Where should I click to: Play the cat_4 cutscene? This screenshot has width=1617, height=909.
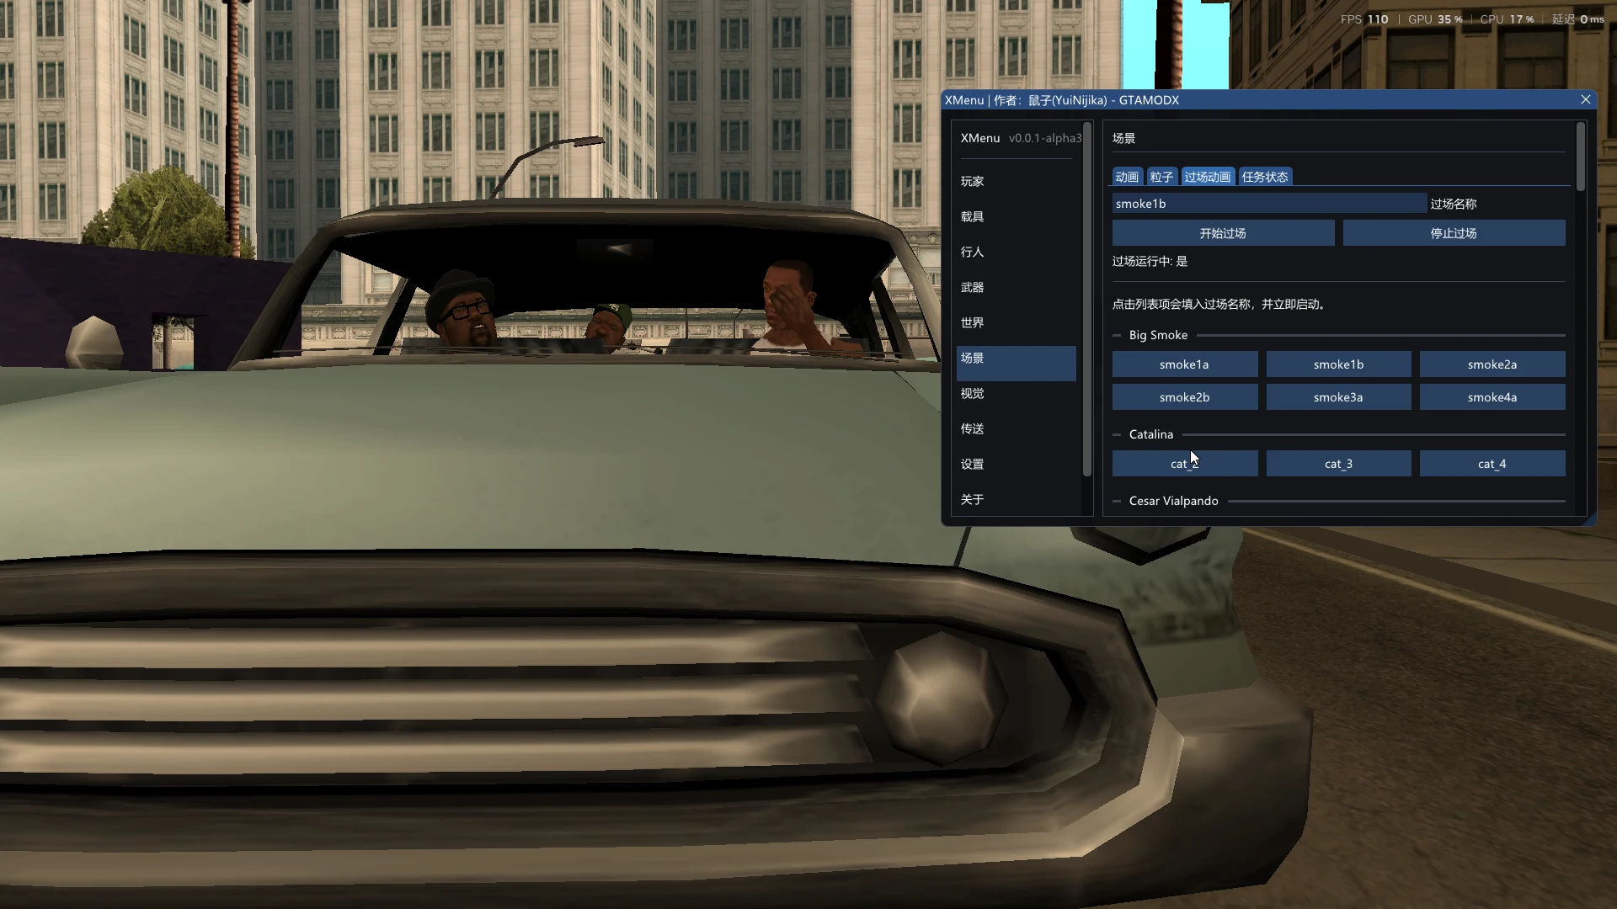click(1492, 464)
